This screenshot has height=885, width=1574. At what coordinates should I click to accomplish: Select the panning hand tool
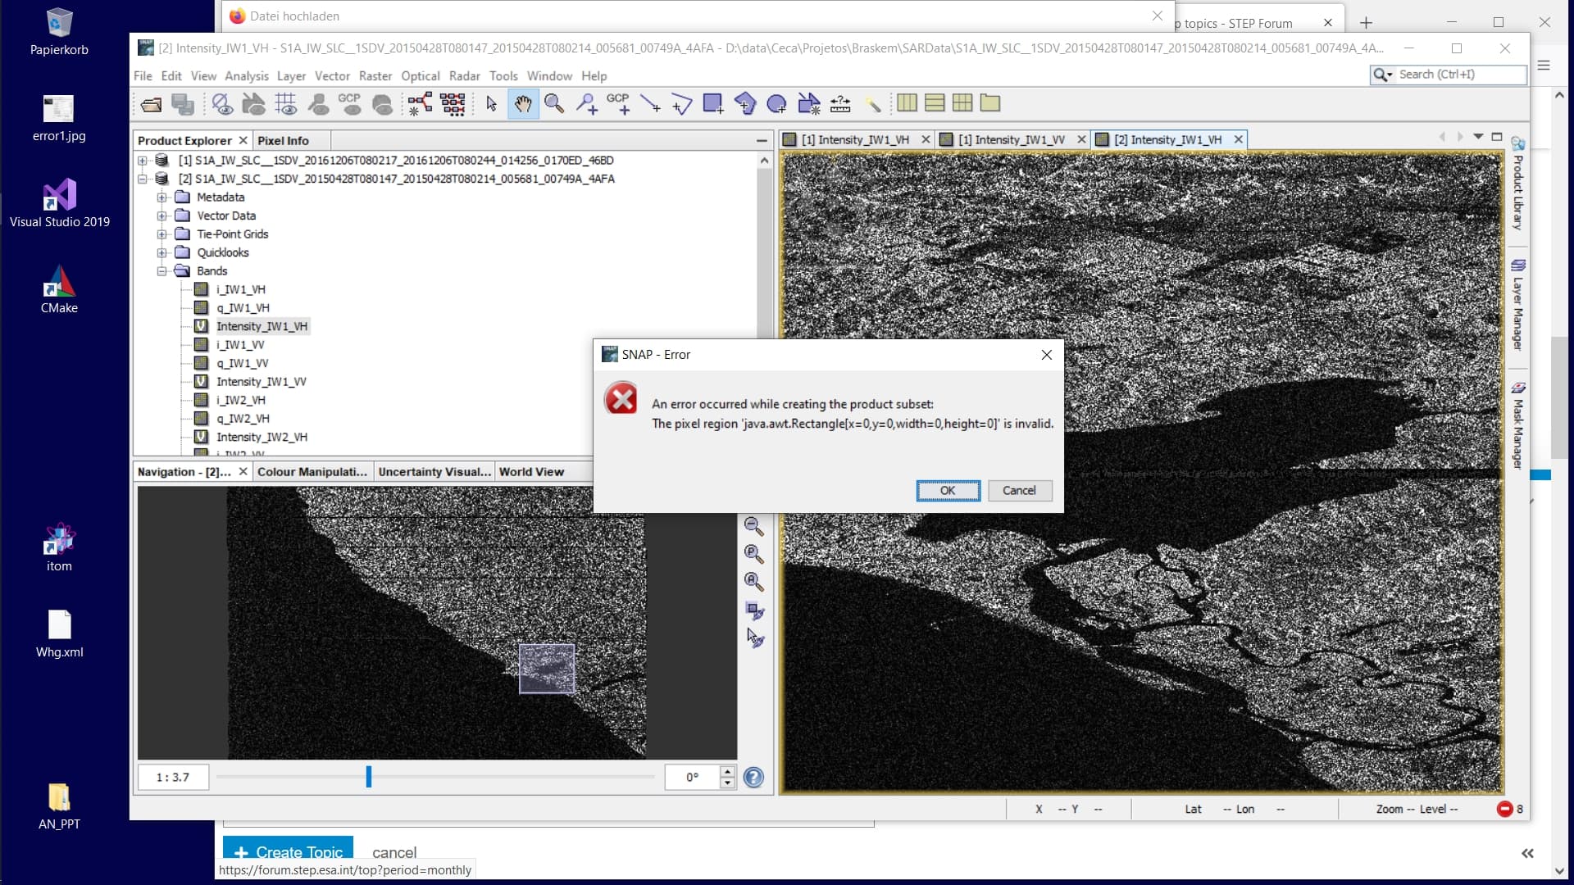coord(523,104)
